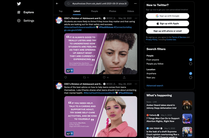Viewport: 209px width, 138px height.
Task: Click #MentalHealthAwarenessMonth hashtag in first tweet
Action: click(80, 27)
